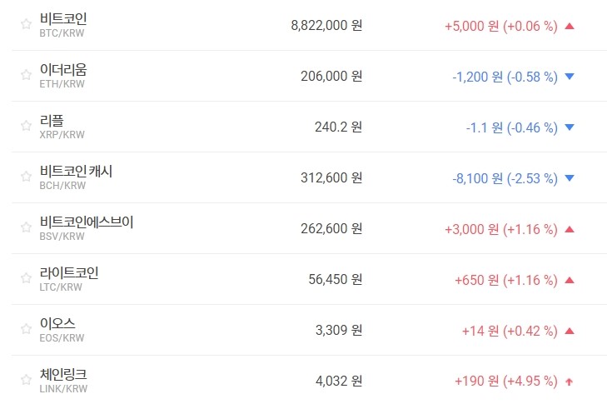Viewport: 607px width, 404px height.
Task: Click the star beside 비트코인에스브이
Action: coord(26,228)
